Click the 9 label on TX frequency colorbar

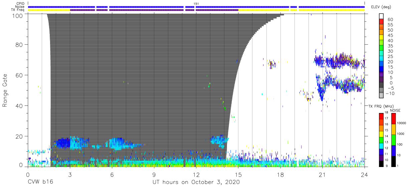tap(387, 165)
